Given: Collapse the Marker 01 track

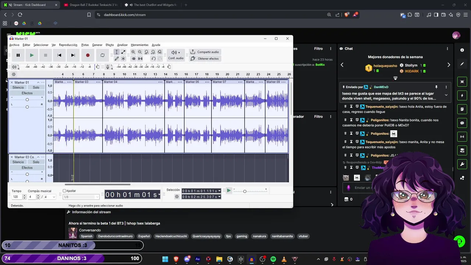Looking at the screenshot, I should pos(38,82).
